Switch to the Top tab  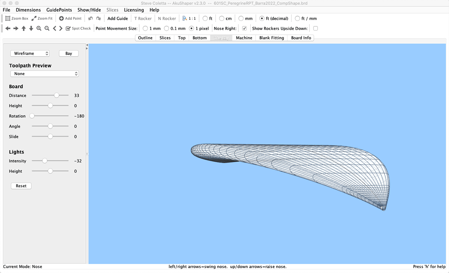(182, 38)
